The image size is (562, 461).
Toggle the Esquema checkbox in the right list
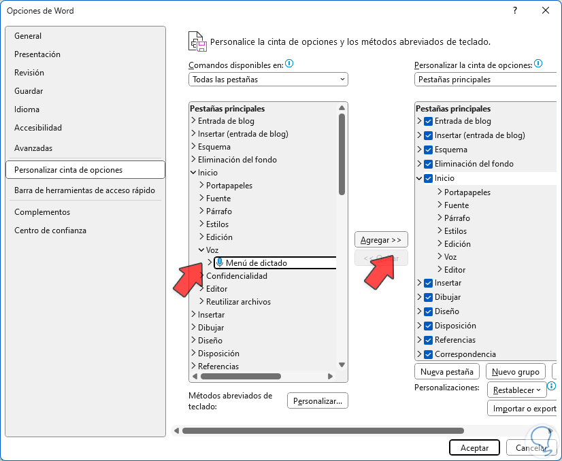[428, 150]
